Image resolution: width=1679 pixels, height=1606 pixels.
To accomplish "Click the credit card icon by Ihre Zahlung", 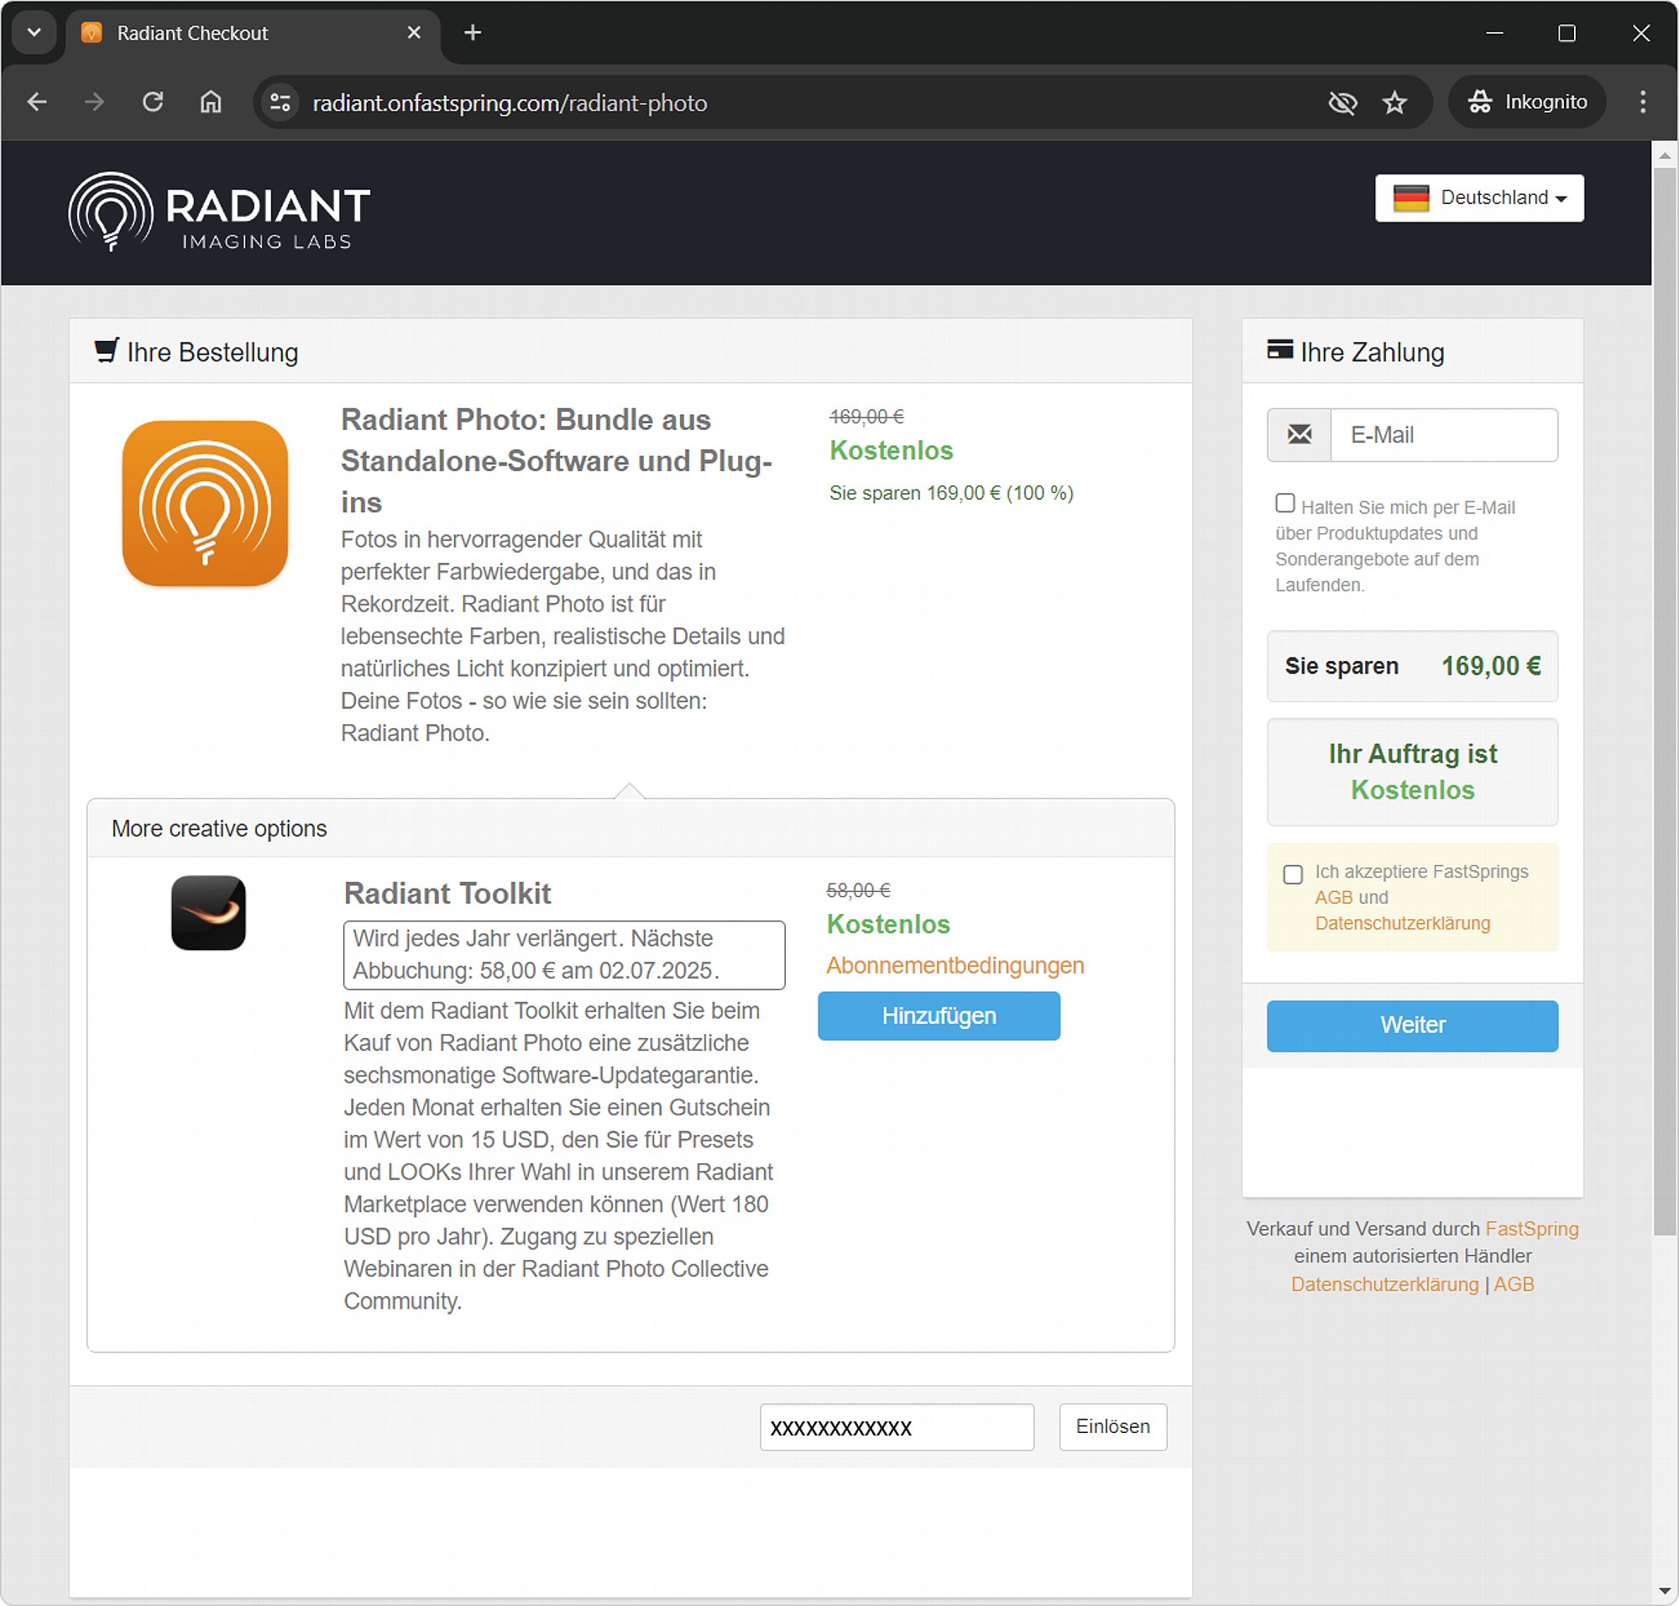I will (1280, 349).
